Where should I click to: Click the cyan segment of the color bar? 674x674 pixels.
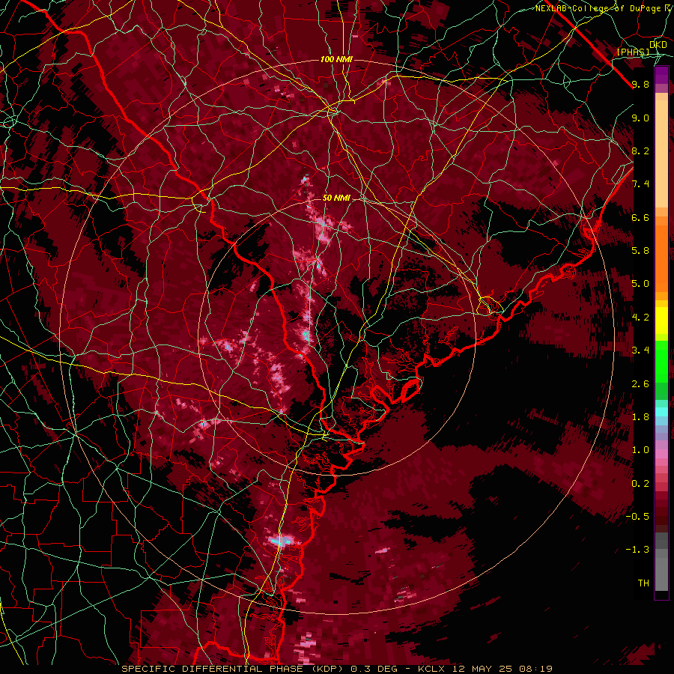pos(661,412)
